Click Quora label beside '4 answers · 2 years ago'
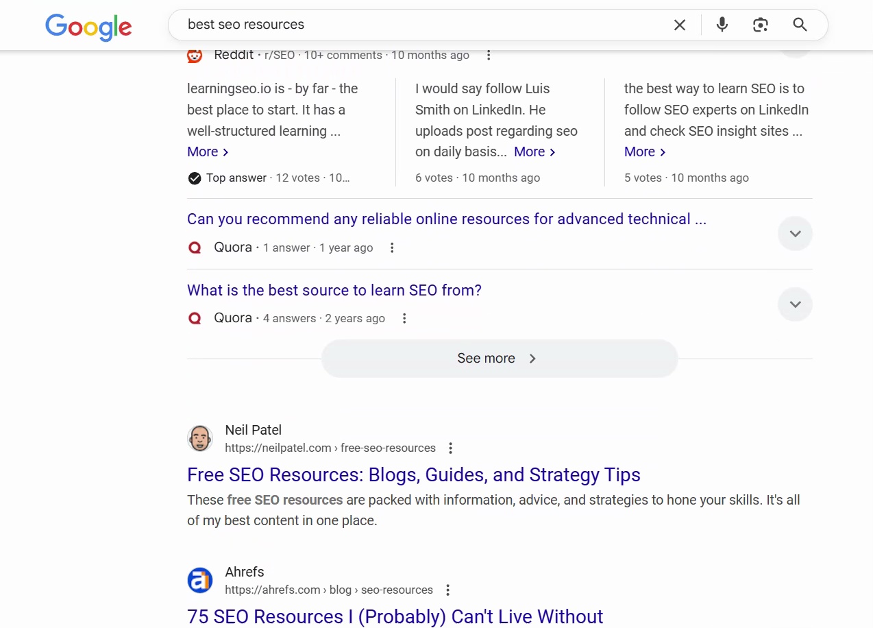 click(x=233, y=318)
